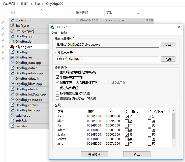
Task: Click the sort arrow above 名称 column
Action: click(x=41, y=10)
